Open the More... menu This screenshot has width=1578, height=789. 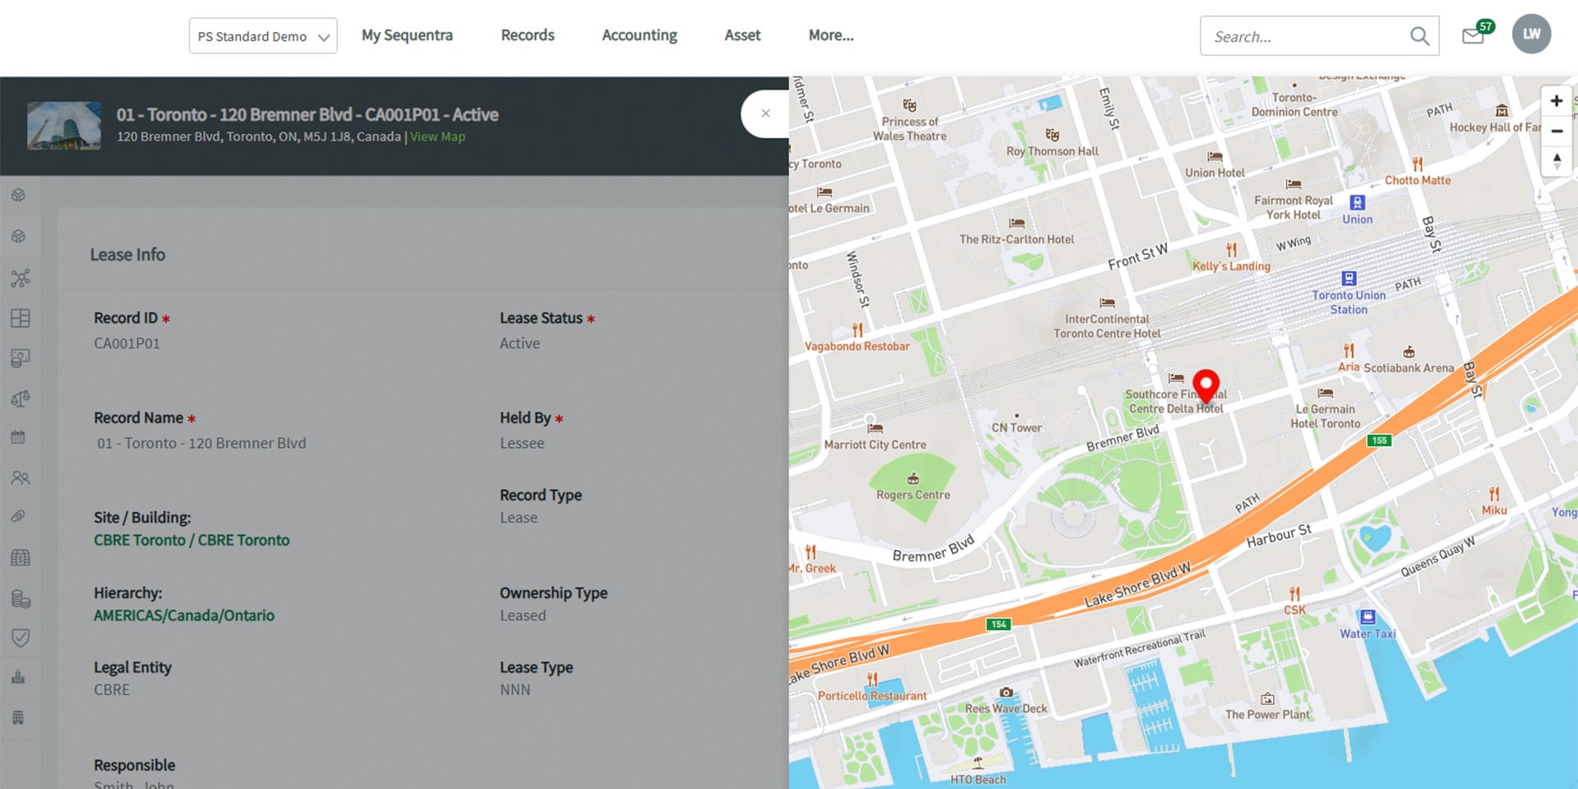pyautogui.click(x=831, y=35)
